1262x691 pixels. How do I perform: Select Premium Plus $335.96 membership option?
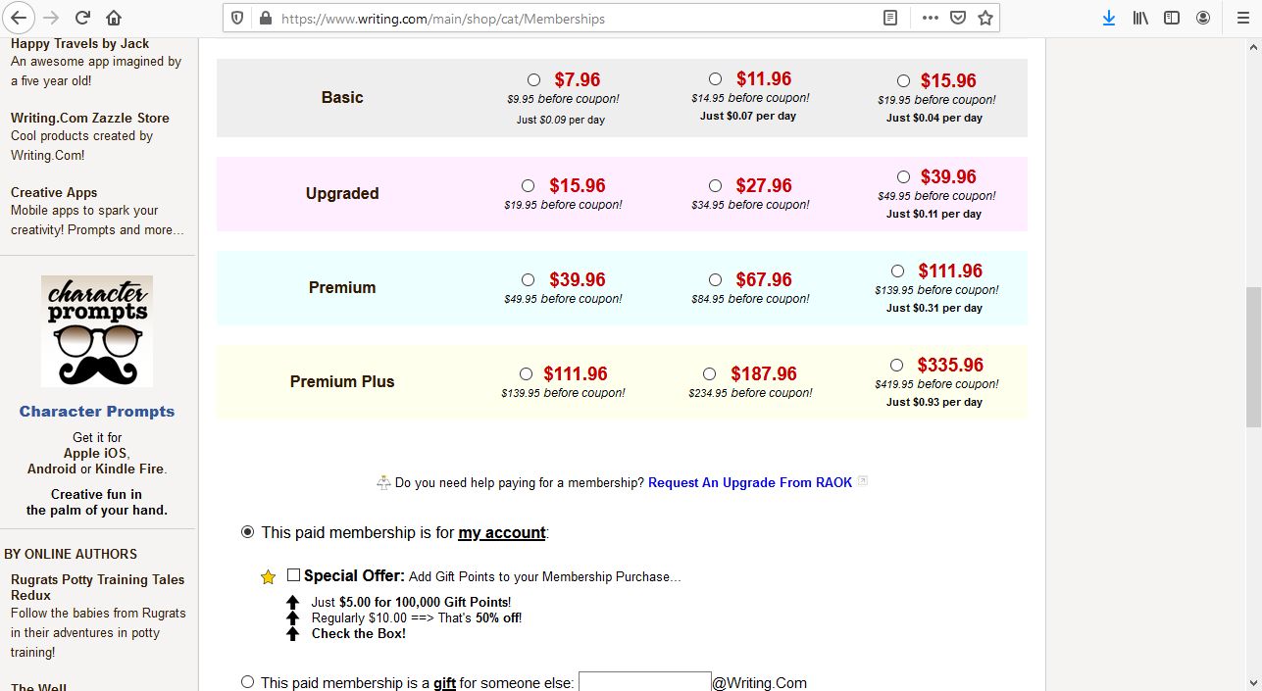(x=897, y=366)
